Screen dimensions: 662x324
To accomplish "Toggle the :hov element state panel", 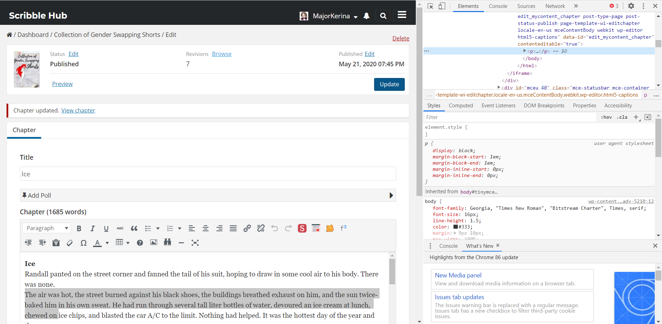I will pyautogui.click(x=606, y=117).
